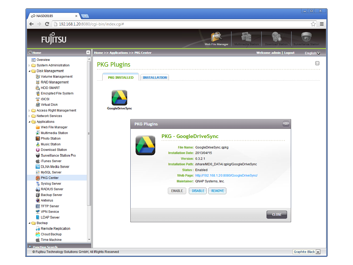Screen dimensions: 353x265
Task: Click the Virtual Disk icon
Action: tap(38, 105)
